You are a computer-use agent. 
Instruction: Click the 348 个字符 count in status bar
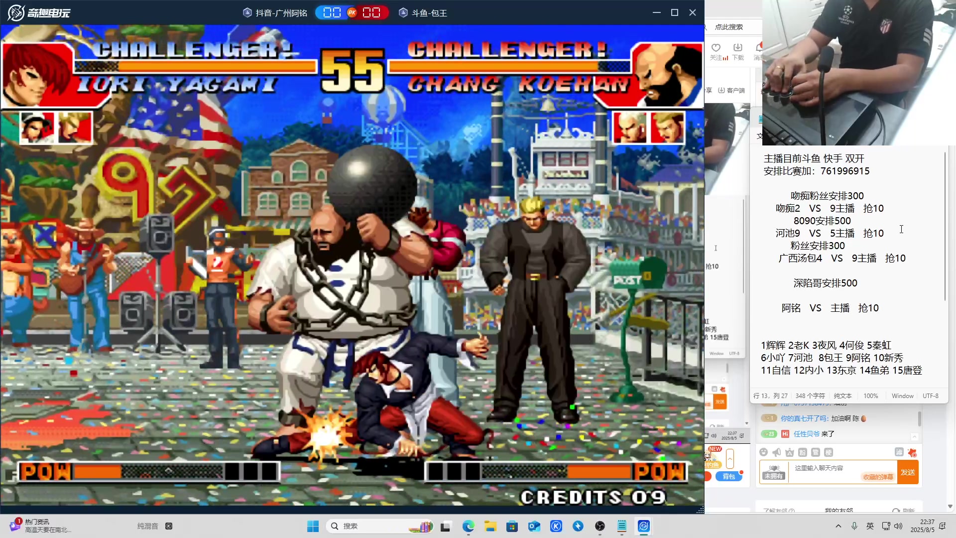pyautogui.click(x=810, y=396)
